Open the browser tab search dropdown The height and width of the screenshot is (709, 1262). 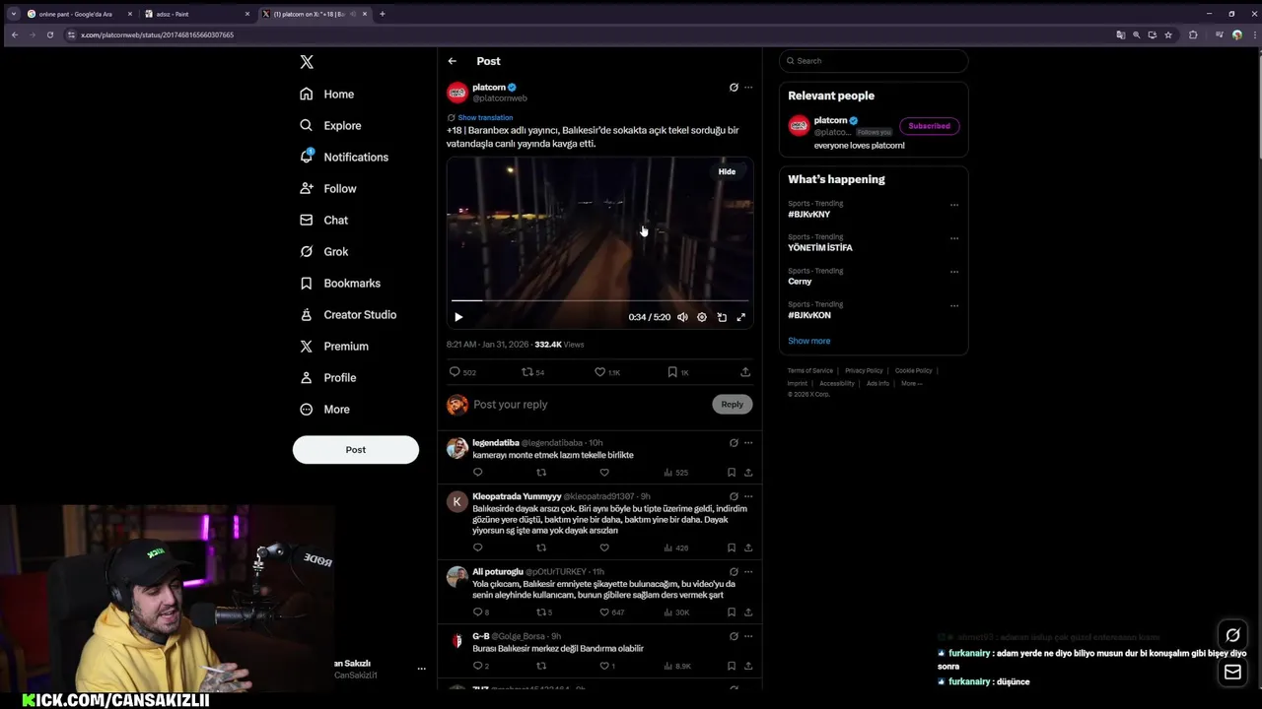tap(13, 14)
